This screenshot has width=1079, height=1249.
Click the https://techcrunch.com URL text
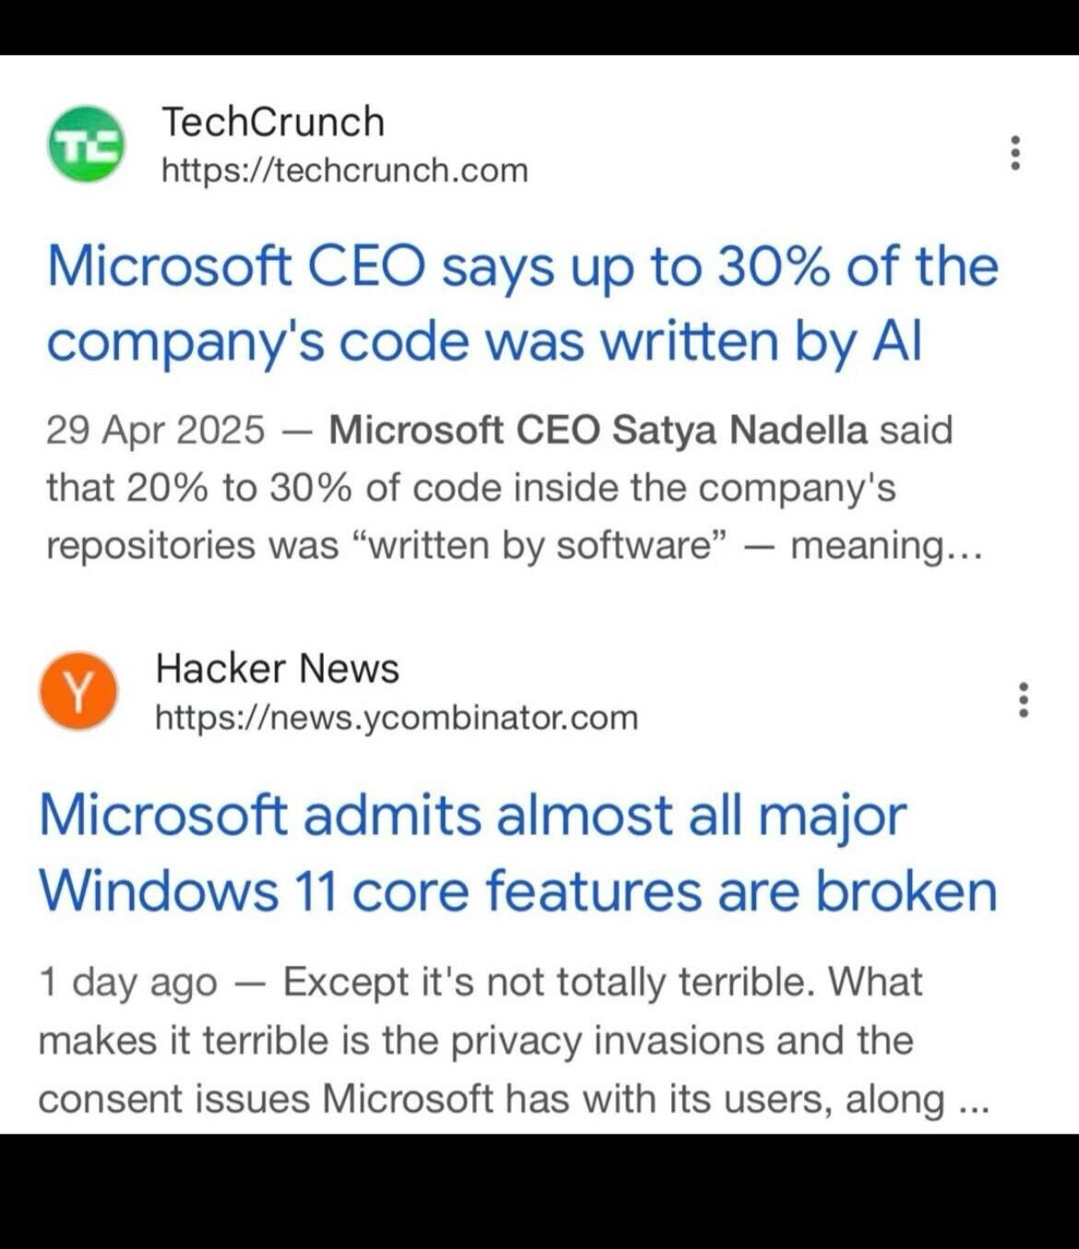344,171
